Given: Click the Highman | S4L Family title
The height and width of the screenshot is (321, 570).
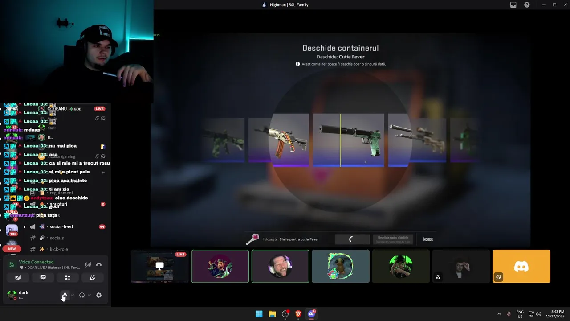Looking at the screenshot, I should [x=289, y=5].
